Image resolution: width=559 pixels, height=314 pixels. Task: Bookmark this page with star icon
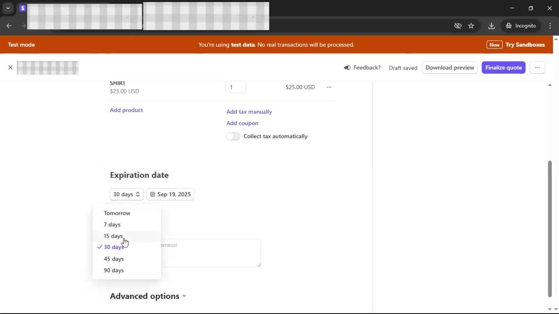tap(471, 26)
